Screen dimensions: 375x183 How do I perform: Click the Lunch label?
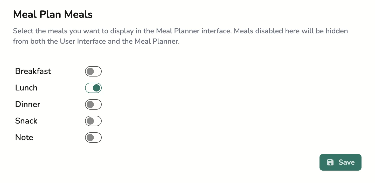point(26,88)
